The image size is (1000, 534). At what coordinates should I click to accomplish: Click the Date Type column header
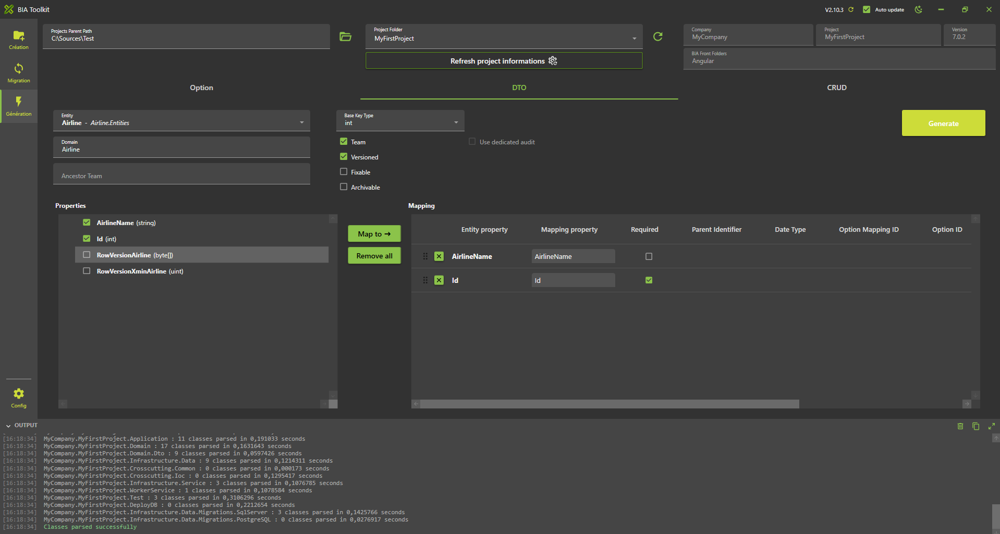[790, 229]
